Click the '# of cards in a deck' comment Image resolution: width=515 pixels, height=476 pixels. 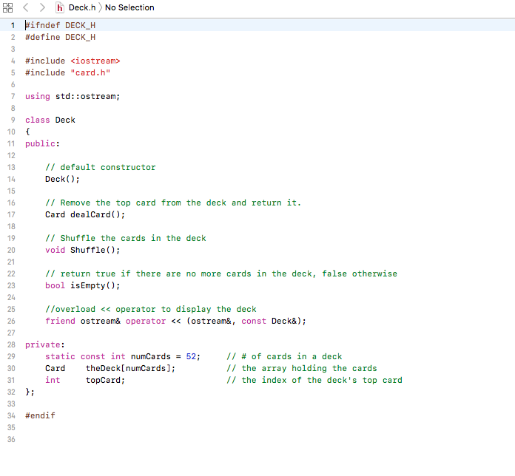(x=284, y=356)
